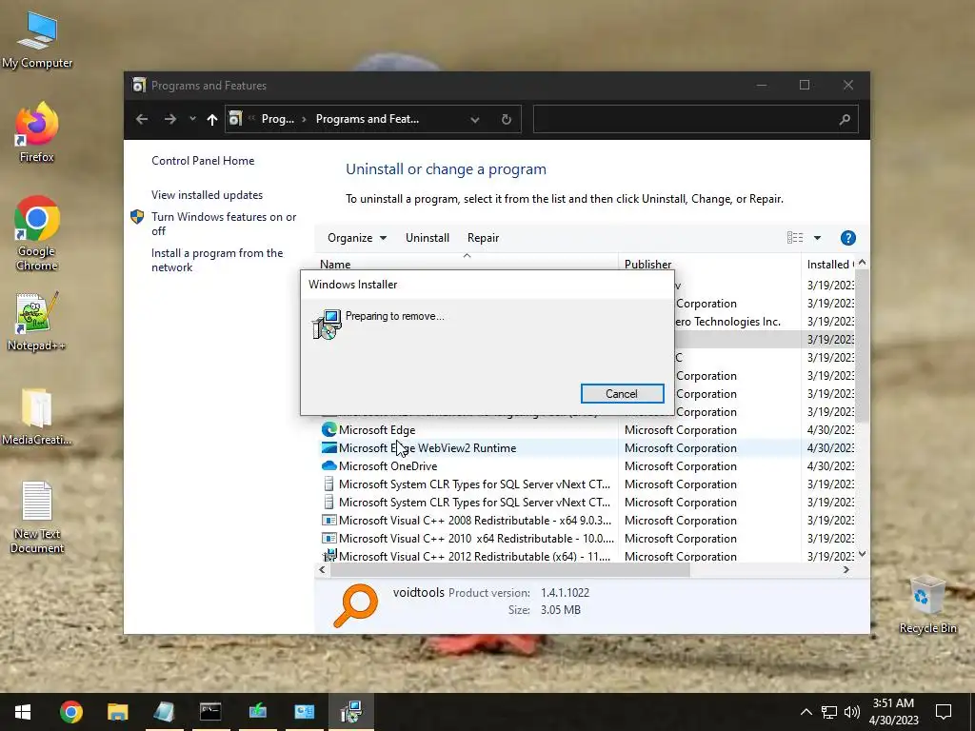The width and height of the screenshot is (975, 731).
Task: Switch to Windows Installer taskbar item
Action: pyautogui.click(x=350, y=712)
